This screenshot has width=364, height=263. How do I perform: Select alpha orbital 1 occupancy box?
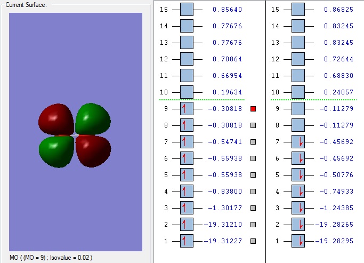(x=187, y=241)
